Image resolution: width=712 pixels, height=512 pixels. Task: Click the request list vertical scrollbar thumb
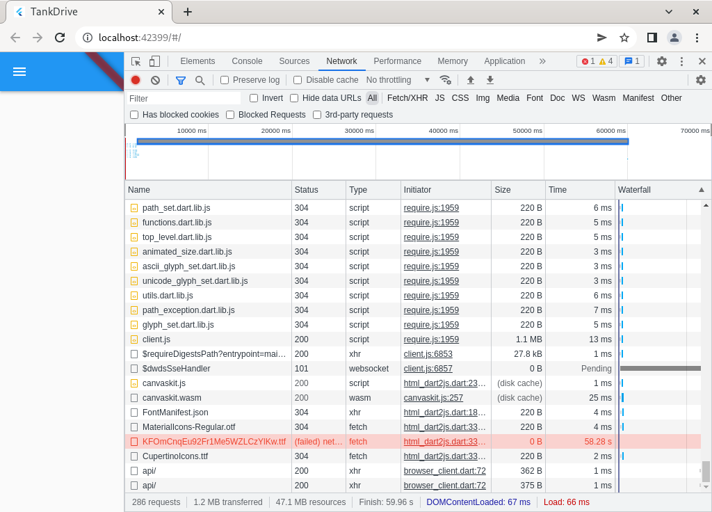(706, 471)
